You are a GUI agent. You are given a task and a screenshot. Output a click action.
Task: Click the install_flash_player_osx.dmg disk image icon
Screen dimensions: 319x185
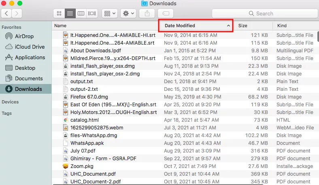coord(66,66)
